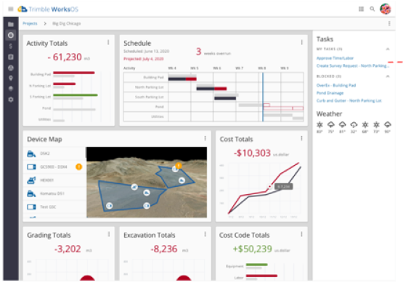Screen dimensions: 403x285
Task: Collapse the Blocked tasks section chevron
Action: (388, 76)
